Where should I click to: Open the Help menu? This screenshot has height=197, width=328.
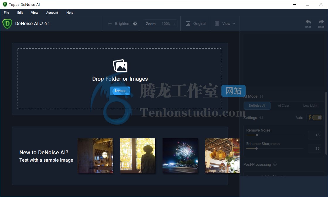pos(70,13)
